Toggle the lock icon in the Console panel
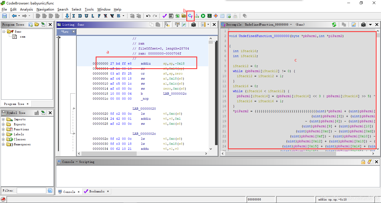 [x=363, y=162]
